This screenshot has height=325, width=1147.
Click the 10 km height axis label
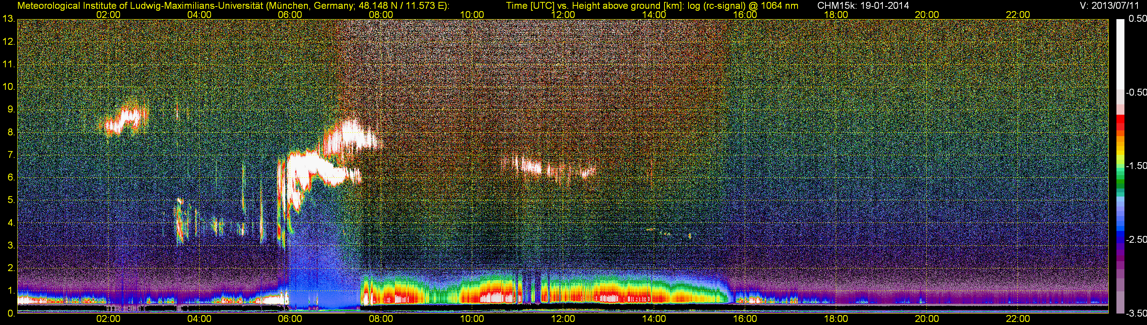tap(8, 87)
